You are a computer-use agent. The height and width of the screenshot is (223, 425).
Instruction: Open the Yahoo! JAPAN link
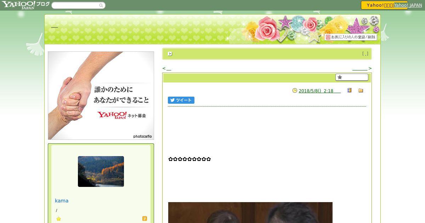coord(408,5)
